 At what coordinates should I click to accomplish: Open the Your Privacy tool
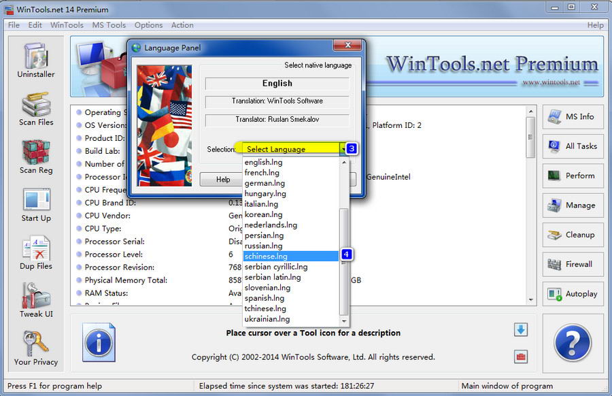[36, 348]
